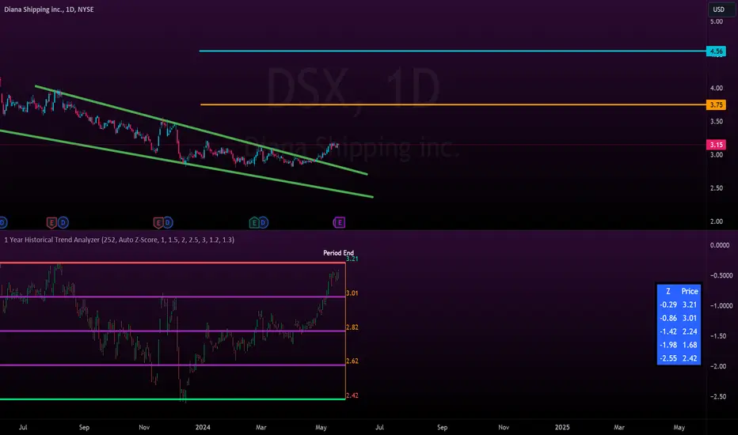Click the -1.0000 tick on the indicator axis

coord(721,305)
